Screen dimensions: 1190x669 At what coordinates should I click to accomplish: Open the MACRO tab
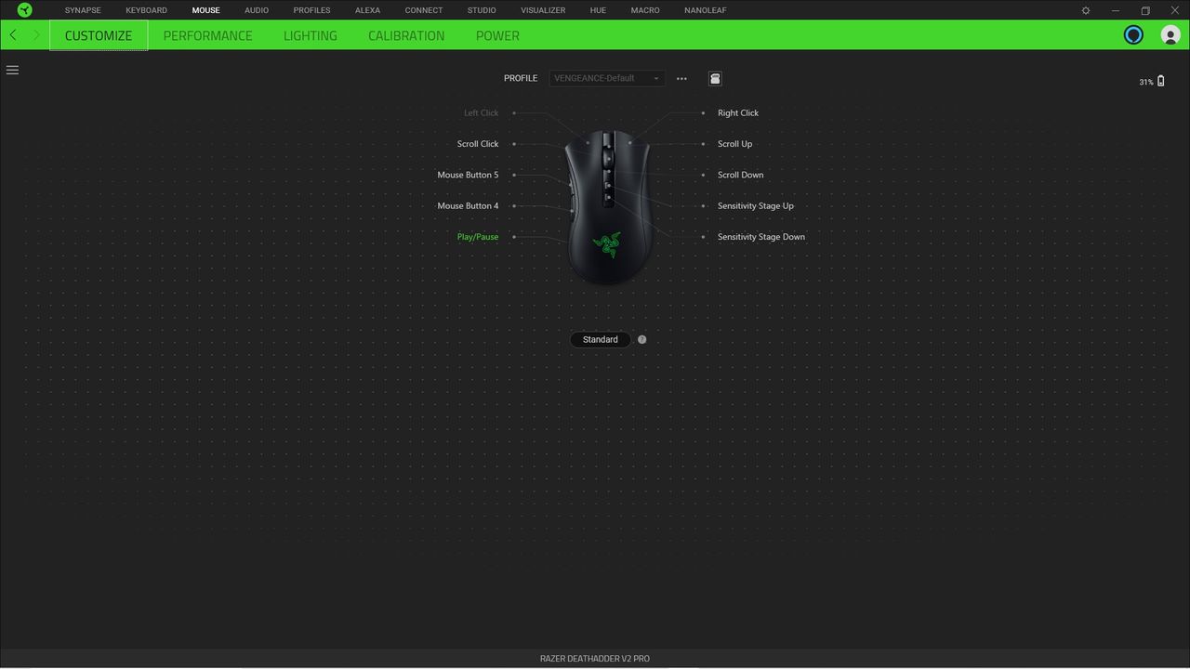645,10
